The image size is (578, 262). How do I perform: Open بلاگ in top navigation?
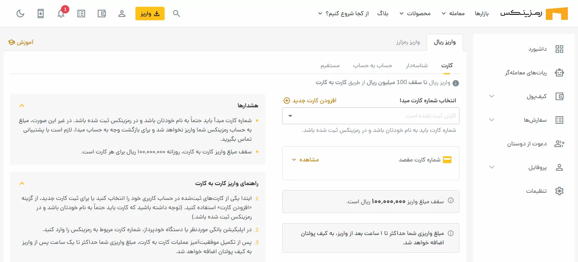point(383,14)
